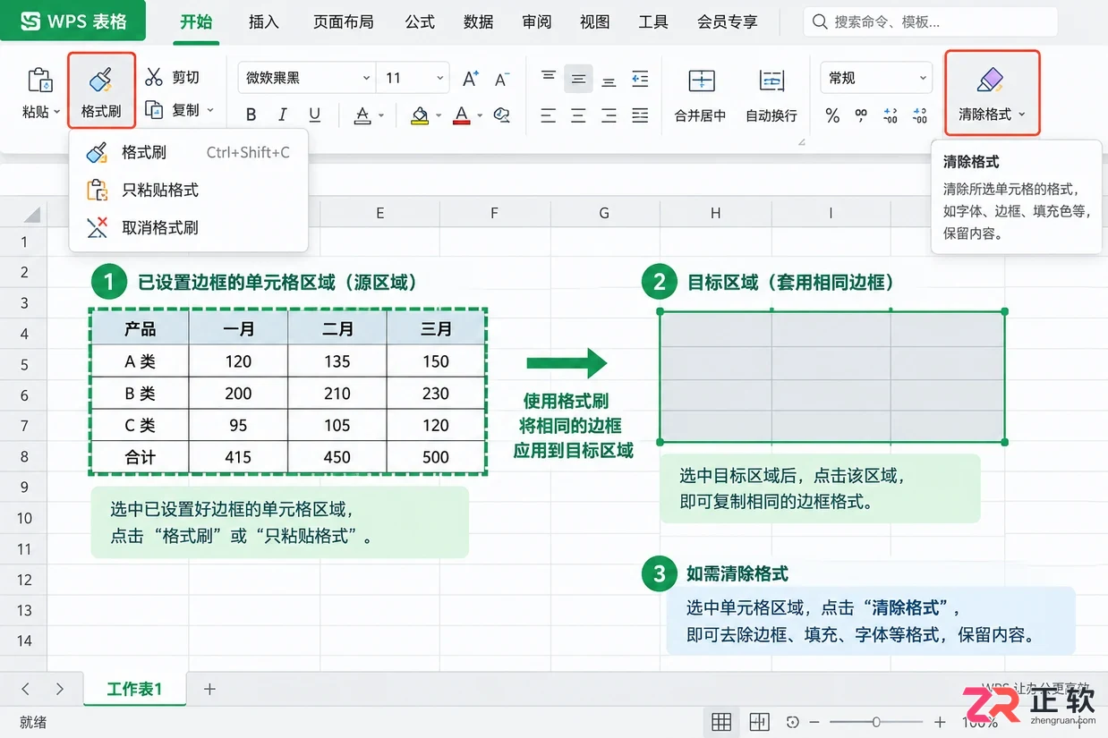Open the Copy (复制) dropdown arrow
This screenshot has height=738, width=1108.
point(211,111)
